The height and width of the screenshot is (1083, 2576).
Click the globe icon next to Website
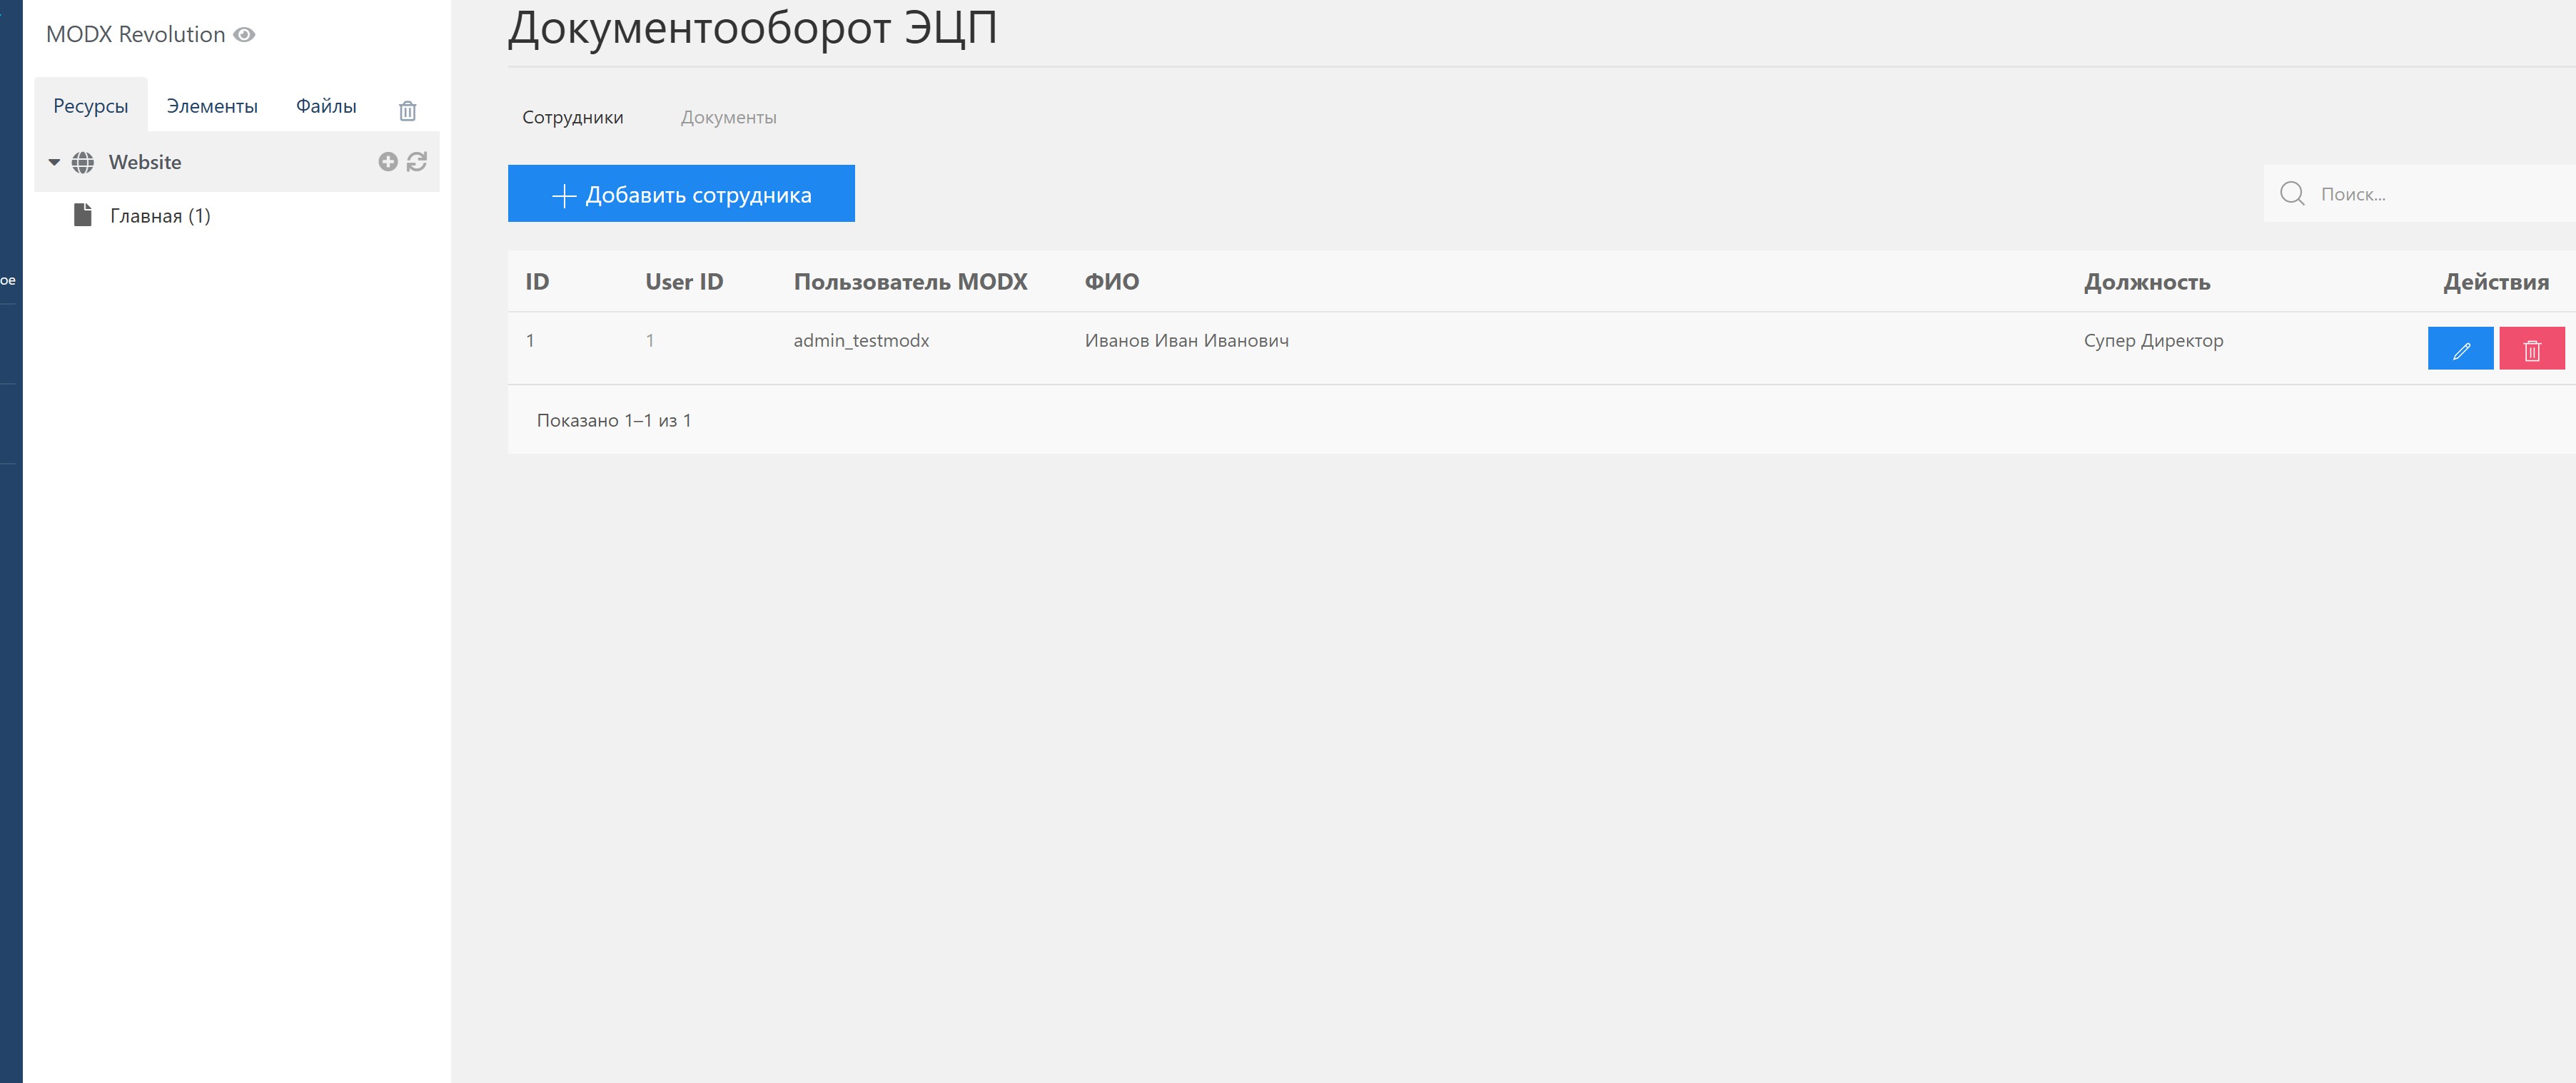83,163
